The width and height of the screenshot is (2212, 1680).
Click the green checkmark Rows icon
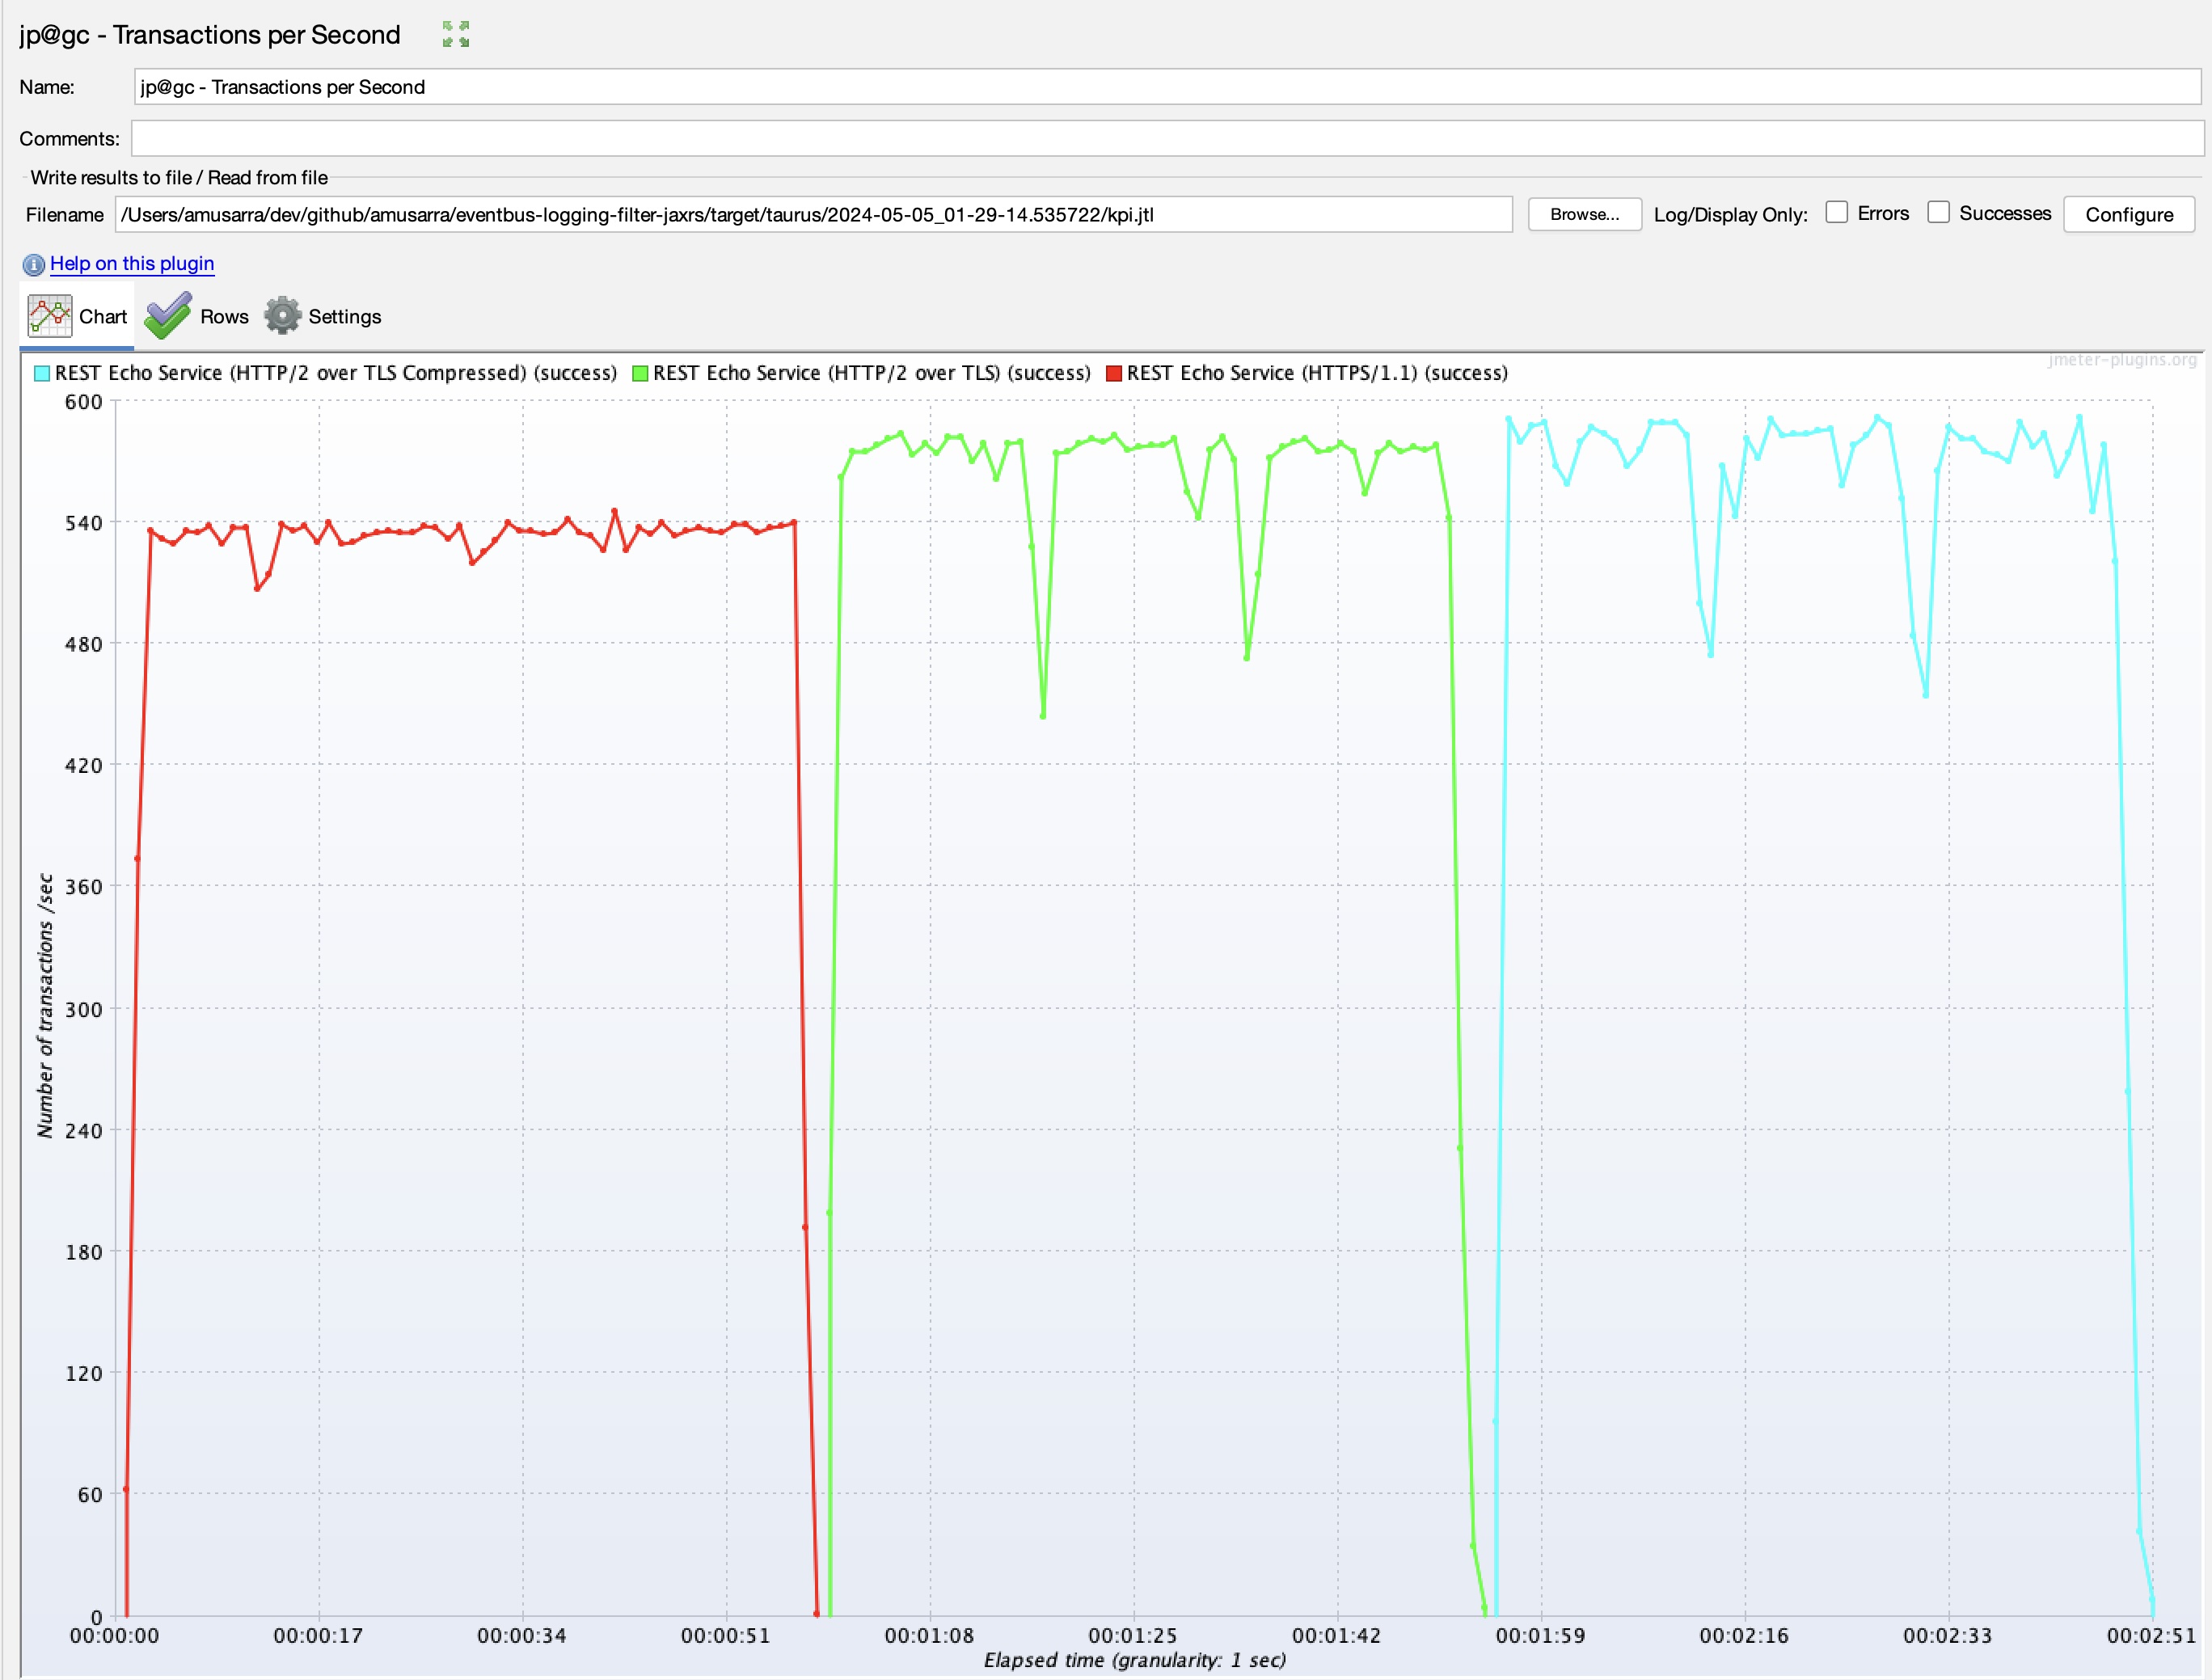point(168,316)
